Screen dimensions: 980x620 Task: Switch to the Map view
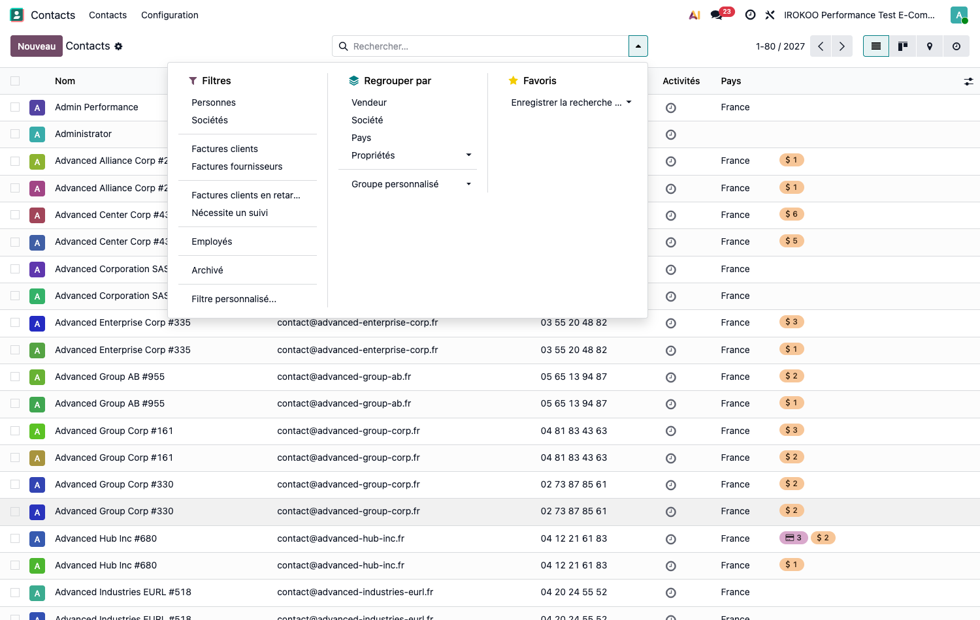coord(930,46)
